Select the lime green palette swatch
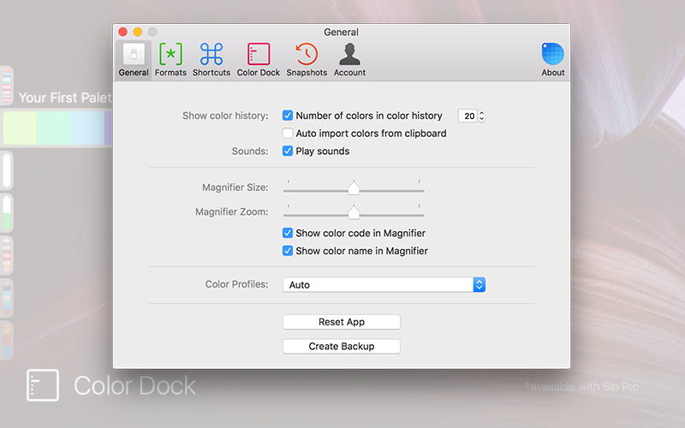685x428 pixels. tap(20, 128)
